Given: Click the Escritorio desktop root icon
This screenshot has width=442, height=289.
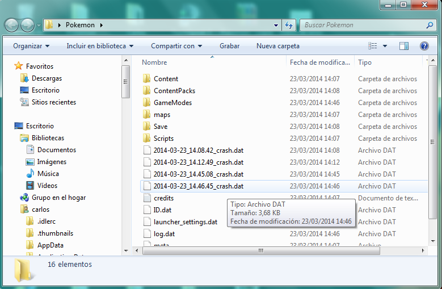Looking at the screenshot, I should click(x=19, y=125).
